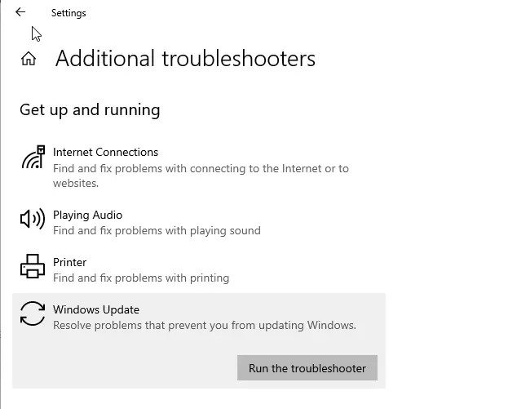Click the Printer icon
Screen dimensions: 508x409
pyautogui.click(x=33, y=267)
